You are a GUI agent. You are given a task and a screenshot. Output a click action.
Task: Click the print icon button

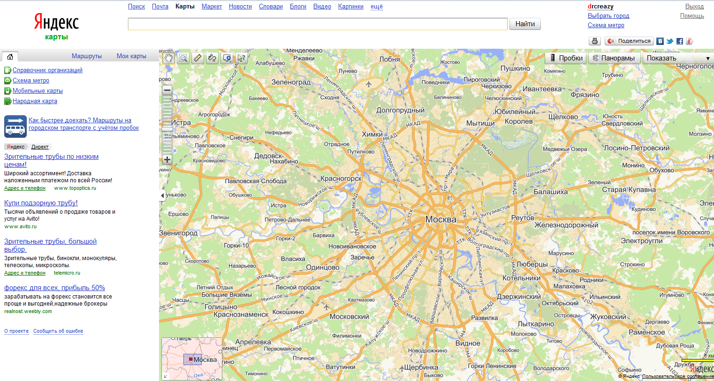pos(595,41)
